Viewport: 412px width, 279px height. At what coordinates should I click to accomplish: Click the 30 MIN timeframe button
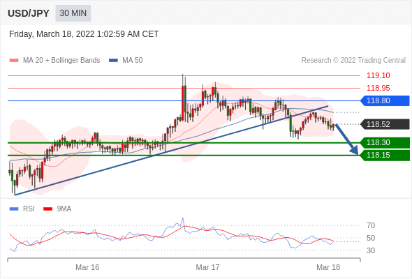point(73,13)
